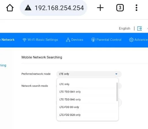
Task: Click the Wi-Fi signal icon in navbar
Action: point(25,40)
